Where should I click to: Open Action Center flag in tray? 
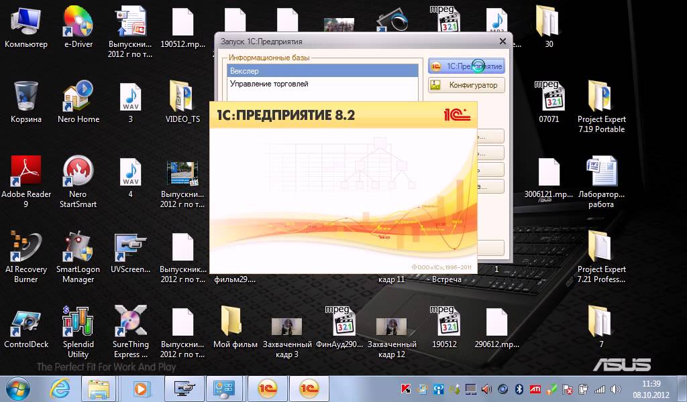pos(567,389)
